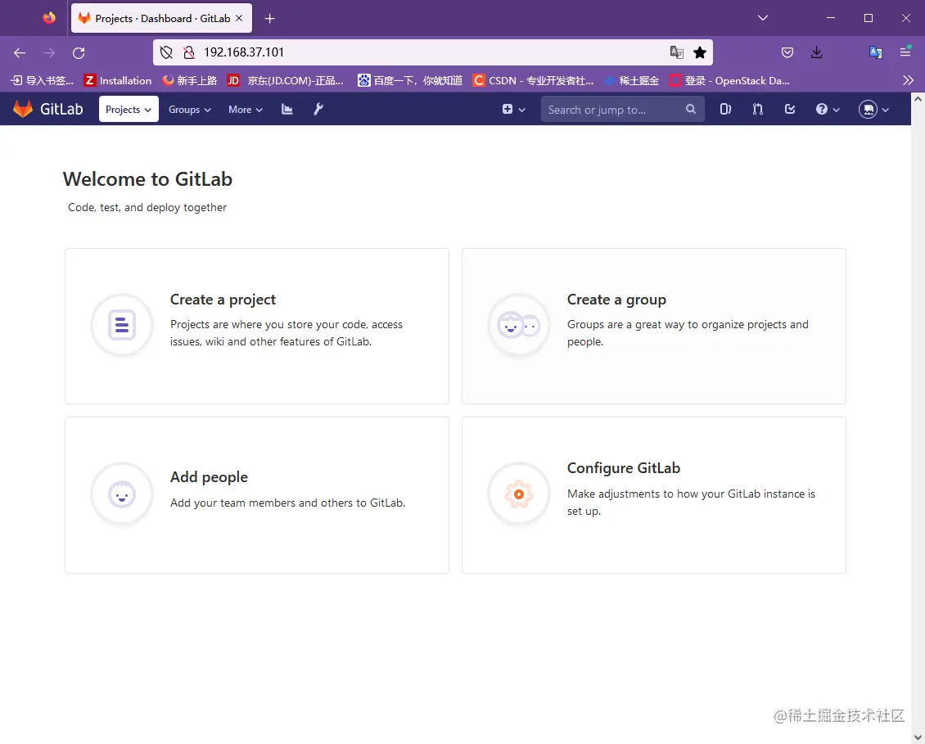The height and width of the screenshot is (744, 925).
Task: Show more bookmarks double chevron
Action: pos(908,80)
